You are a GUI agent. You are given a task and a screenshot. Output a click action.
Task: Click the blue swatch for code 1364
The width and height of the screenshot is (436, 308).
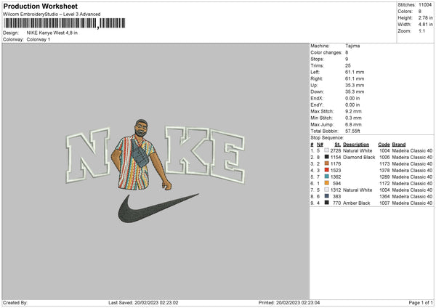tap(326, 196)
